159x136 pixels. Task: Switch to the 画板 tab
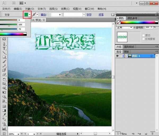click(127, 52)
